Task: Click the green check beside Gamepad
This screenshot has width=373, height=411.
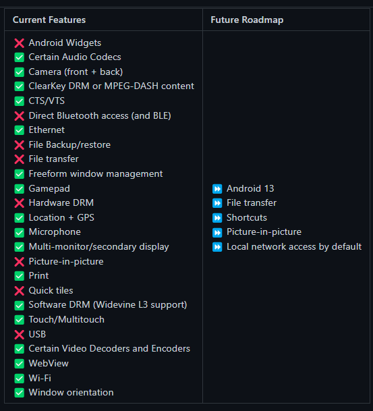Action: click(19, 189)
